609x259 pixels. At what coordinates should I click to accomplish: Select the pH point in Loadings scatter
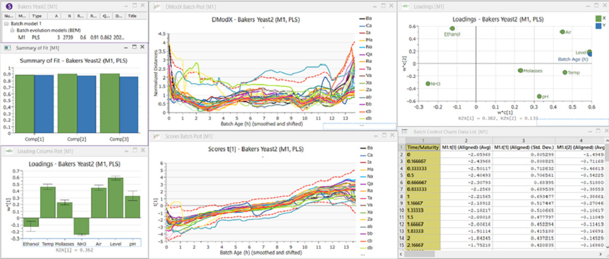[539, 96]
